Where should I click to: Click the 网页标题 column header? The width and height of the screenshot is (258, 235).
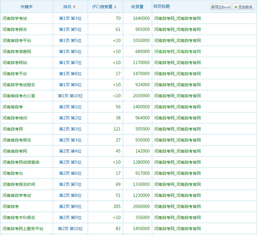pos(161,7)
